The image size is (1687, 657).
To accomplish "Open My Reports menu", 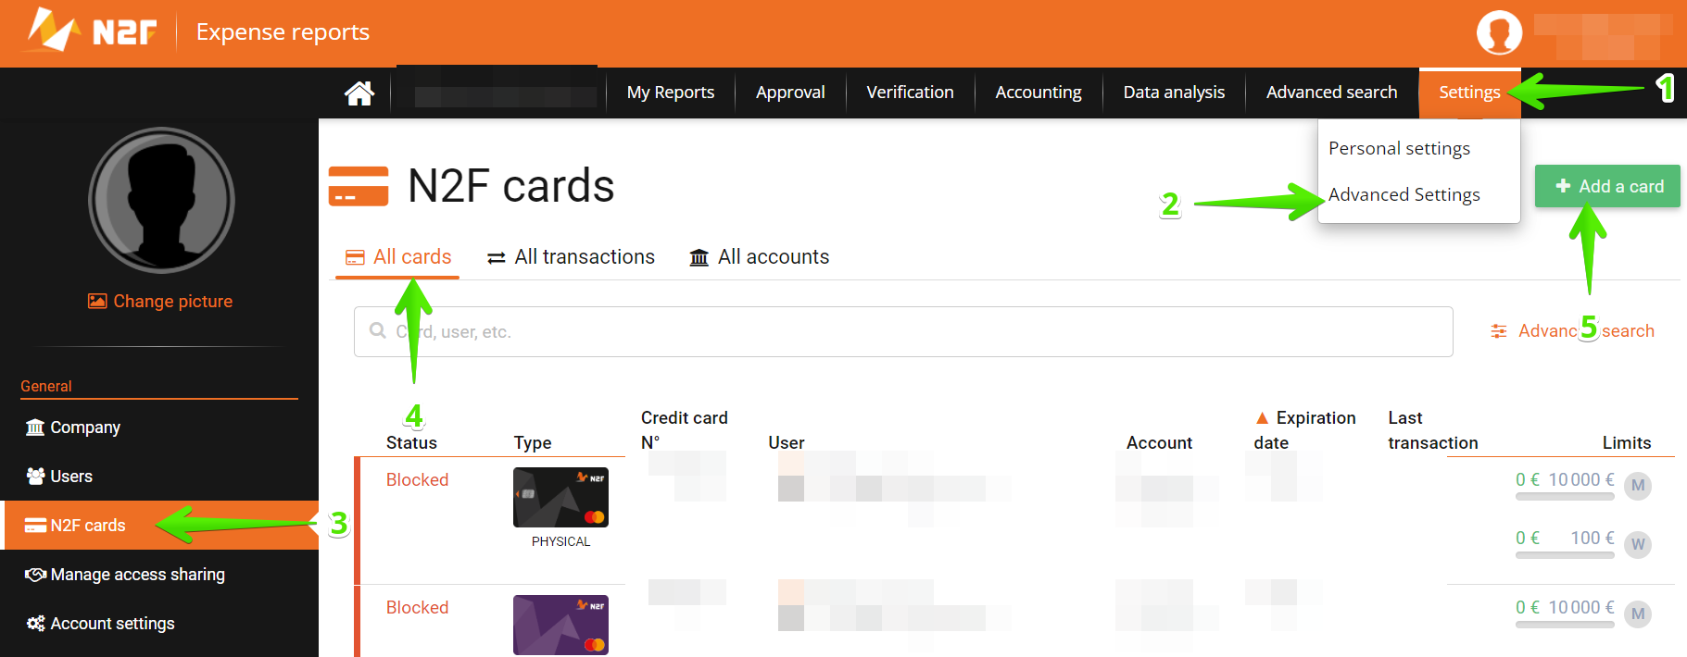I will coord(671,93).
